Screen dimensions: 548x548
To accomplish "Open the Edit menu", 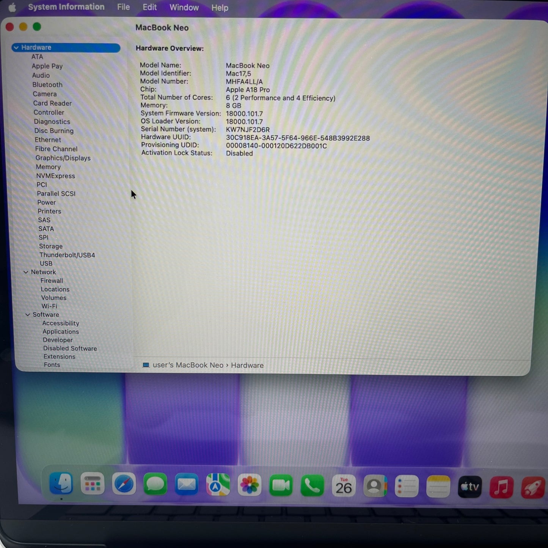I will (x=150, y=7).
